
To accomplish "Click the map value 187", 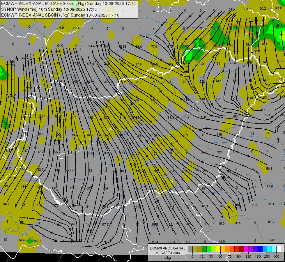I will pyautogui.click(x=281, y=61).
